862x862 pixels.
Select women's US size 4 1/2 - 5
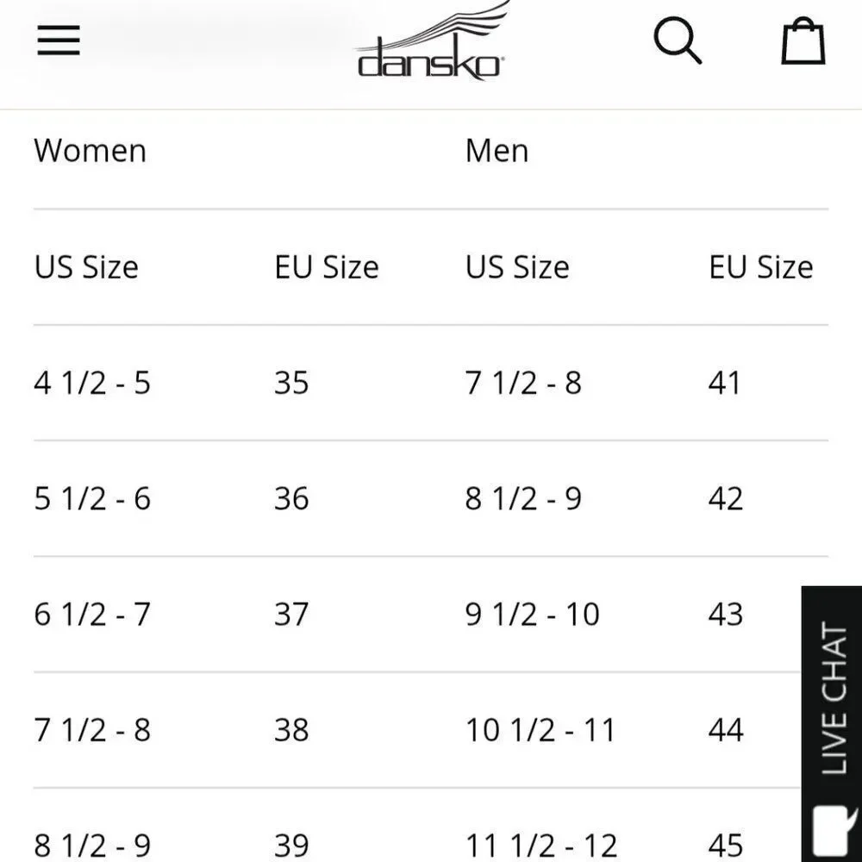point(92,384)
